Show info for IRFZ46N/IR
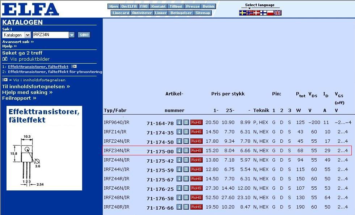 click(179, 188)
